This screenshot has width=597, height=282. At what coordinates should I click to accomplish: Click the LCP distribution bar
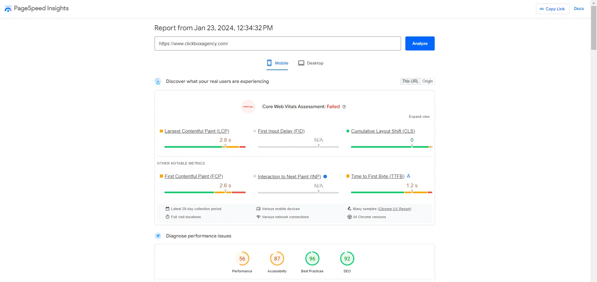click(x=205, y=147)
